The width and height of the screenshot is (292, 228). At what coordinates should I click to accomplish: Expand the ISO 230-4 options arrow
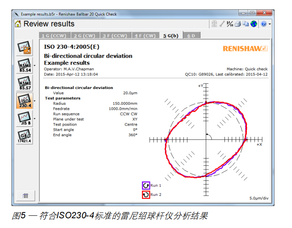click(35, 101)
